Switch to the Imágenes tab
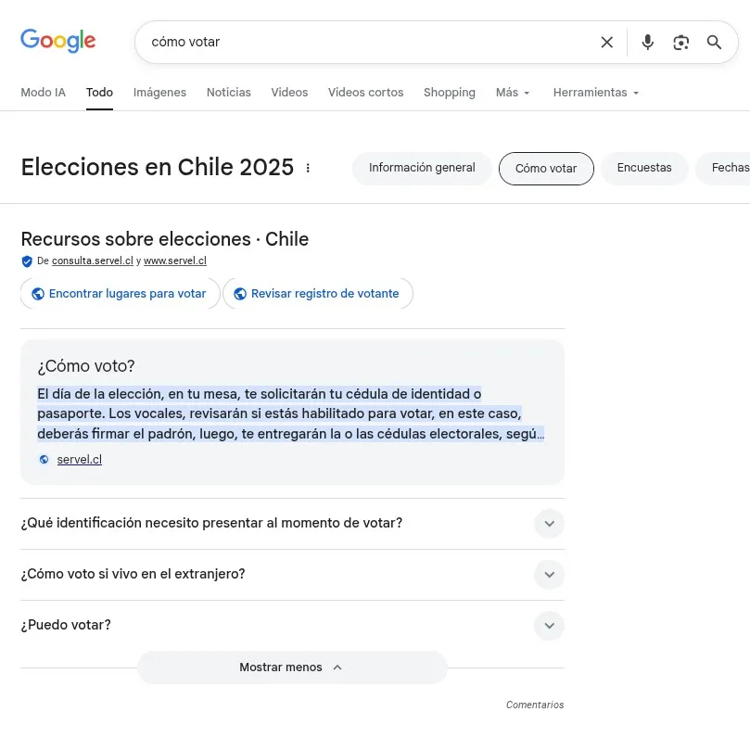Screen dimensions: 750x750 click(x=159, y=93)
